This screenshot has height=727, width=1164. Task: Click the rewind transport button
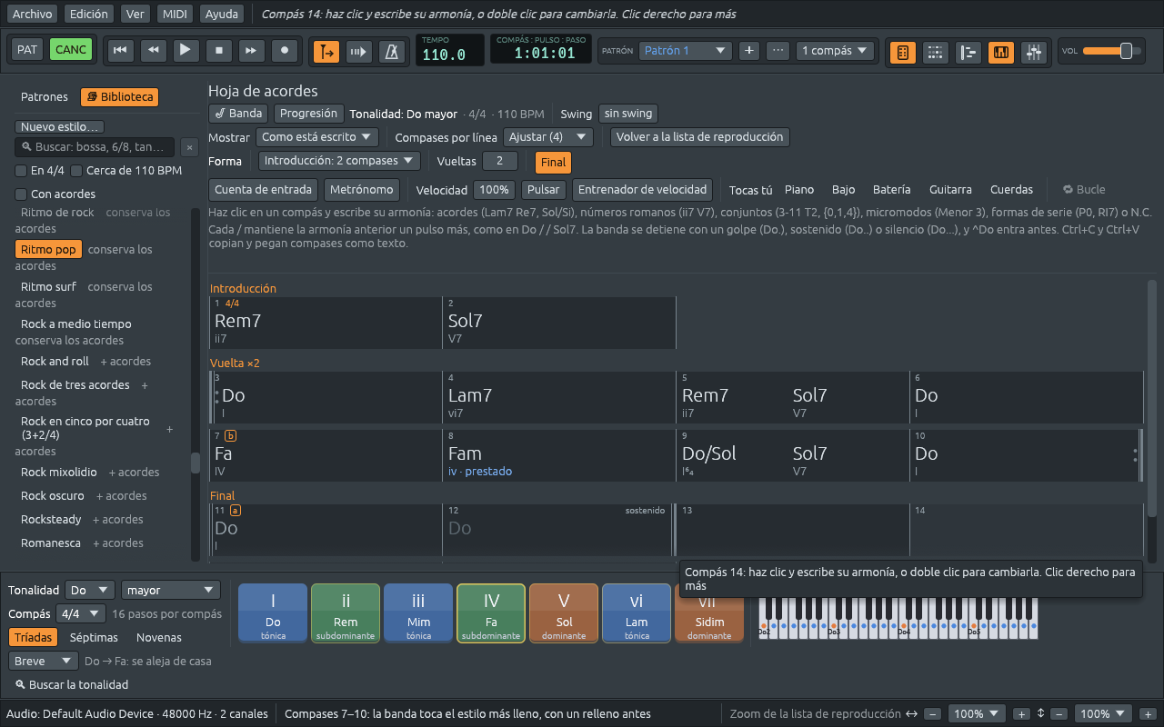click(x=153, y=50)
